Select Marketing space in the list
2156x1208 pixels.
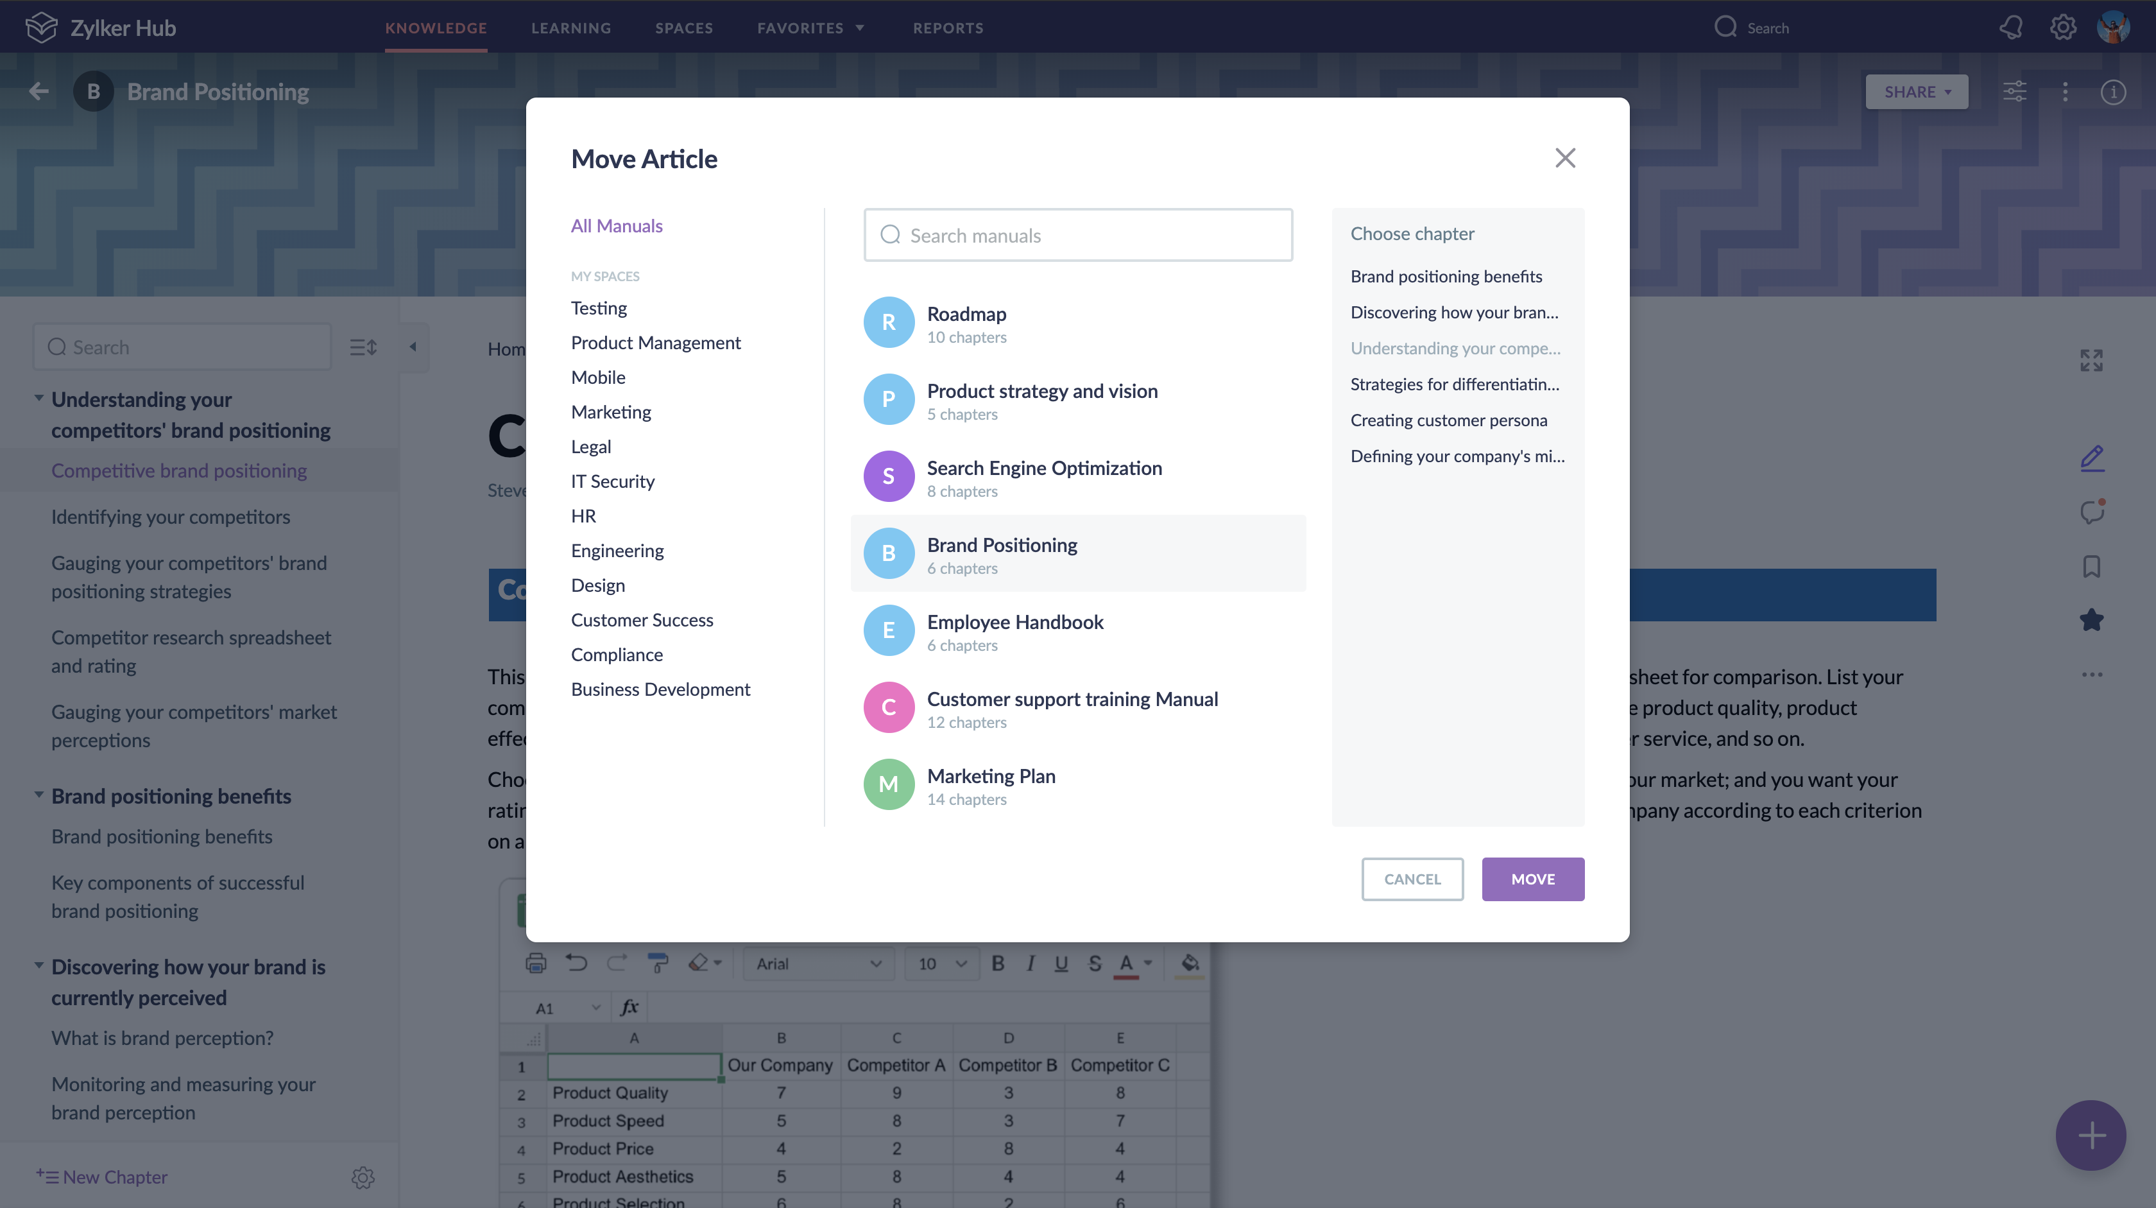(x=611, y=412)
